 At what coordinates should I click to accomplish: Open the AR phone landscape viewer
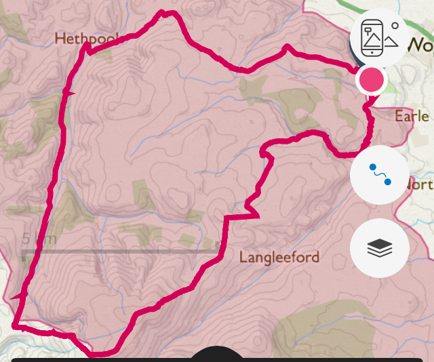(380, 38)
